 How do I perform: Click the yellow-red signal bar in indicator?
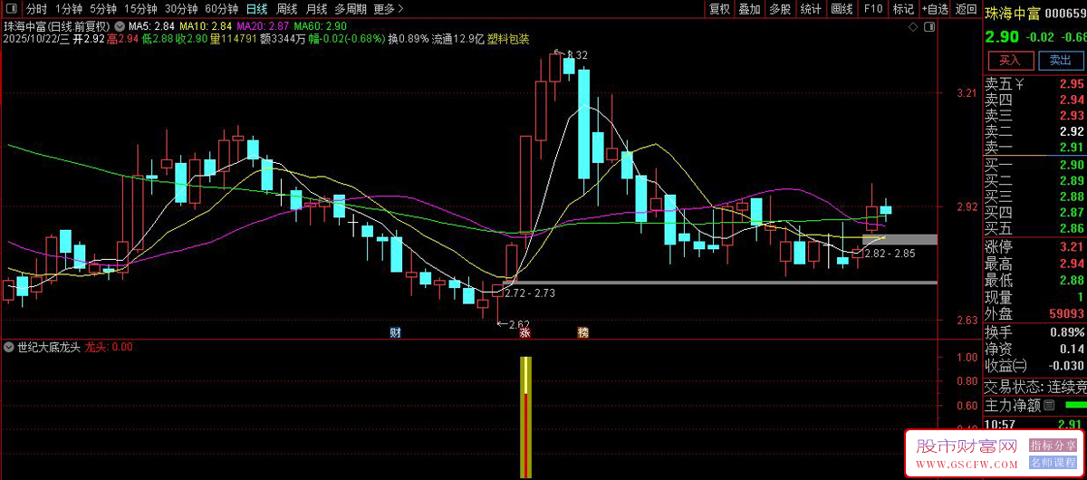(524, 417)
